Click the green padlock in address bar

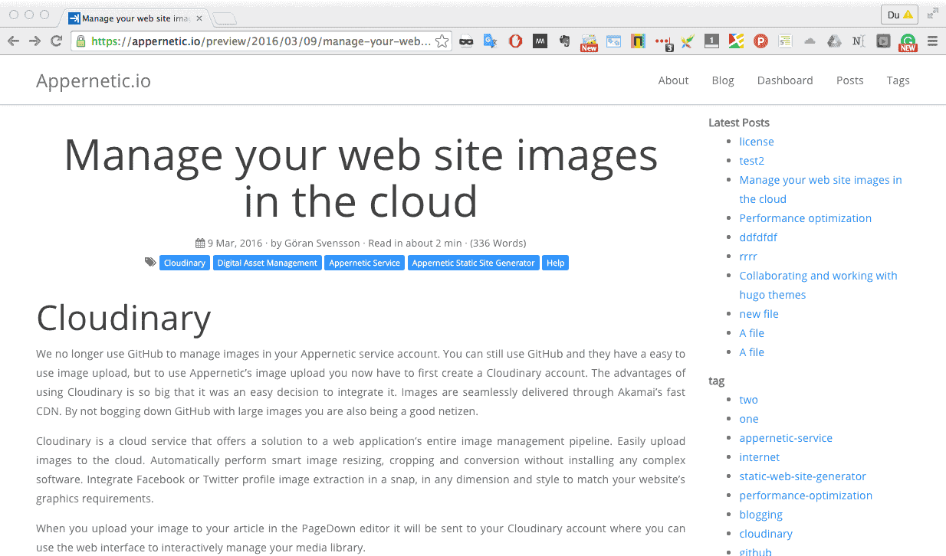pos(80,41)
